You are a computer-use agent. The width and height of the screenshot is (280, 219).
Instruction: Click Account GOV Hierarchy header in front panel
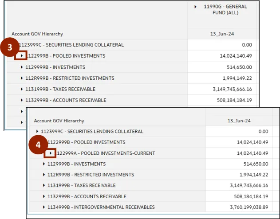coord(59,121)
